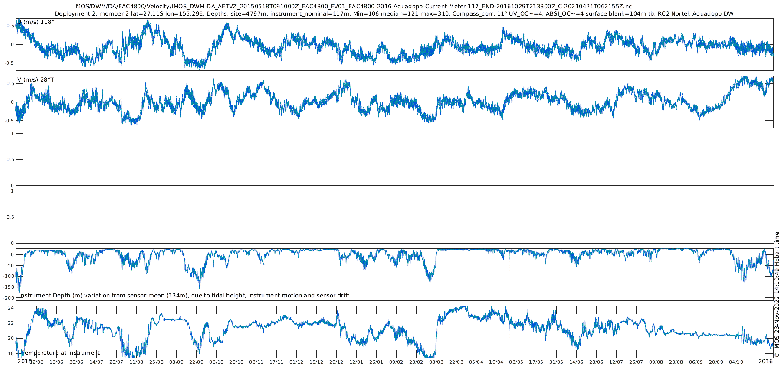Screen dimensions: 781x369
Task: Click the 'Instrument Depth (m) variation' caption
Action: [185, 296]
